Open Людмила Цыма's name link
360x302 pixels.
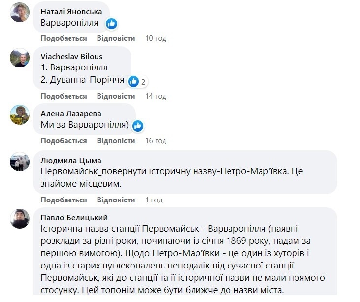pos(71,161)
